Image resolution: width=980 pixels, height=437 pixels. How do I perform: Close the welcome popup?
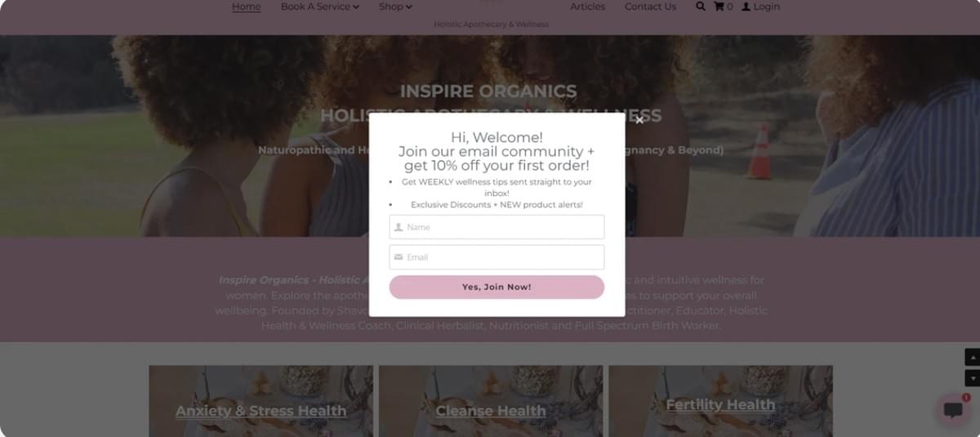click(x=639, y=120)
